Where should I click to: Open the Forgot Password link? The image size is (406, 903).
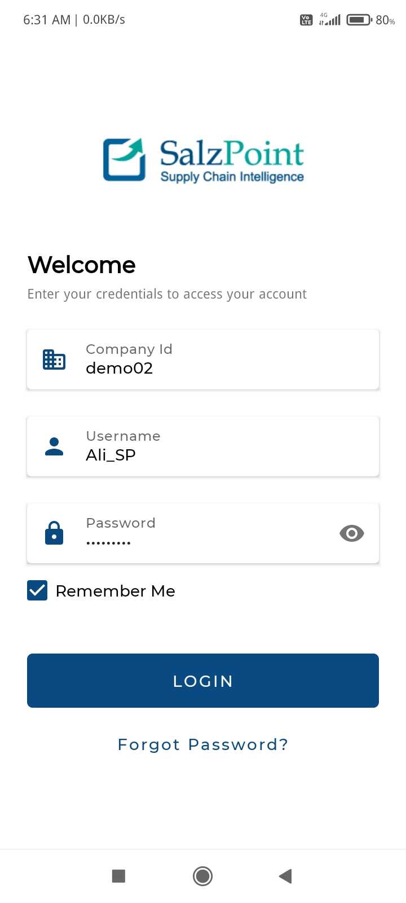click(203, 744)
